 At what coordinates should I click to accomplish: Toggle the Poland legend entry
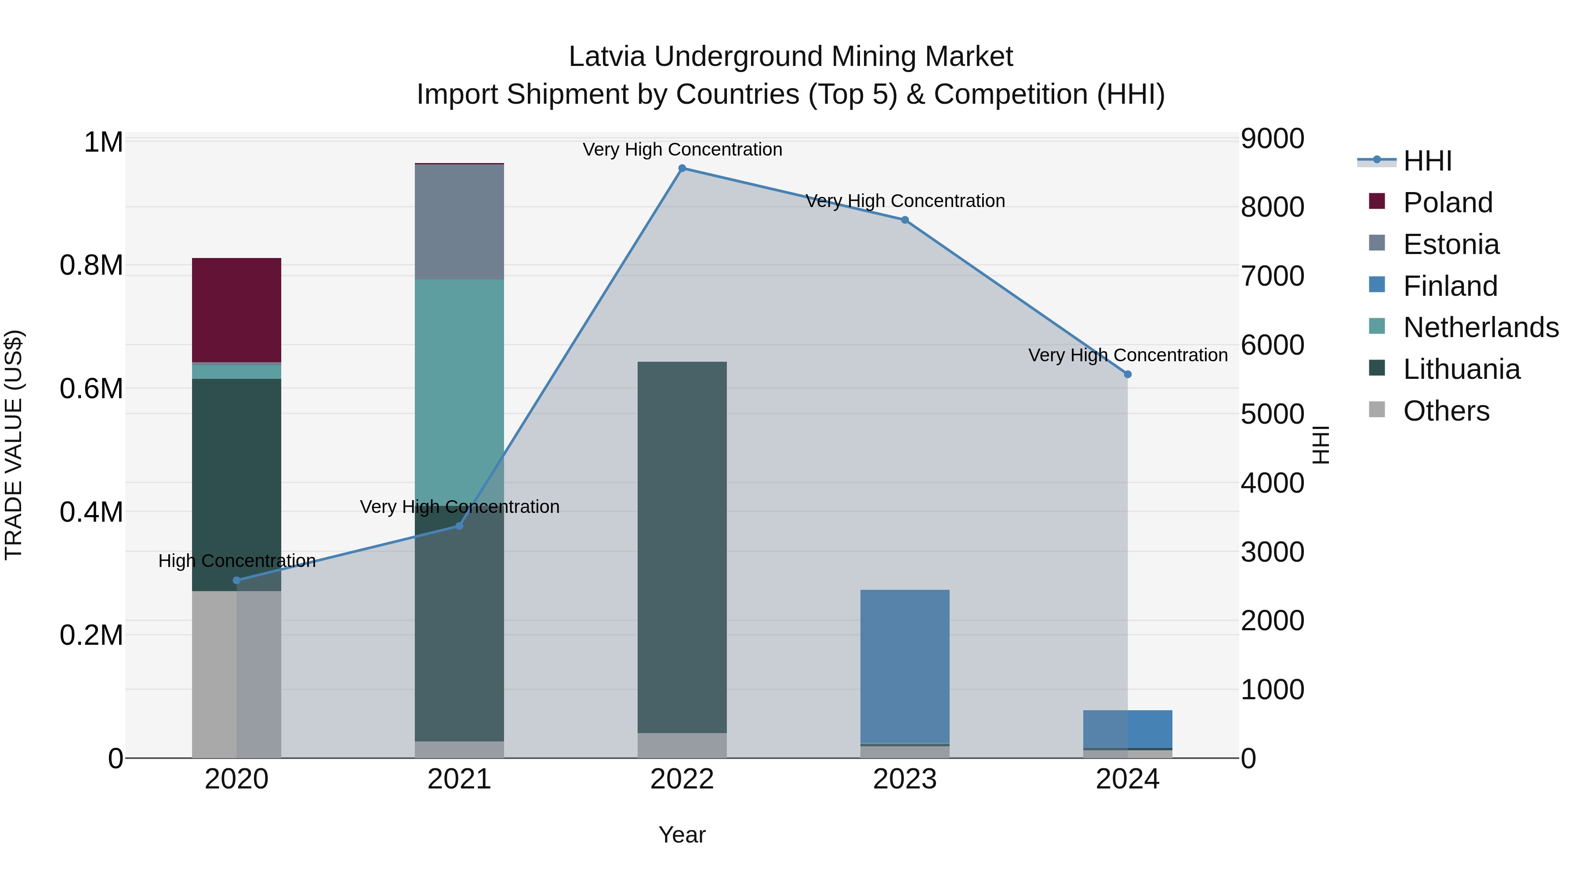pos(1431,203)
